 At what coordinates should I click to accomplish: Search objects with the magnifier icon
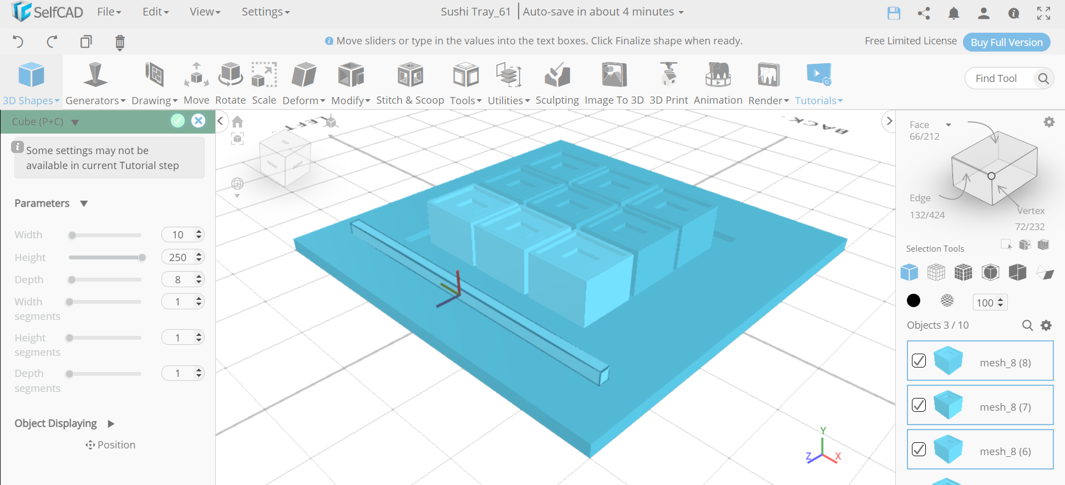pyautogui.click(x=1027, y=325)
